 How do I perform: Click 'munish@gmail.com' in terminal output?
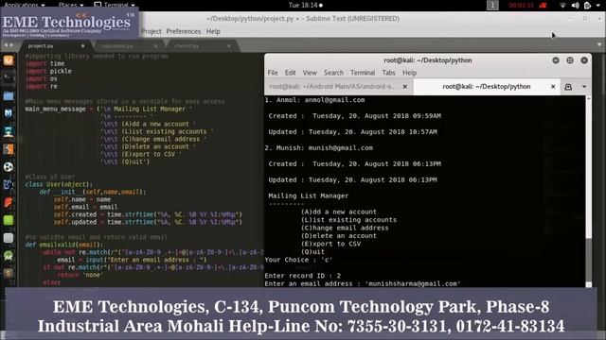coord(341,147)
